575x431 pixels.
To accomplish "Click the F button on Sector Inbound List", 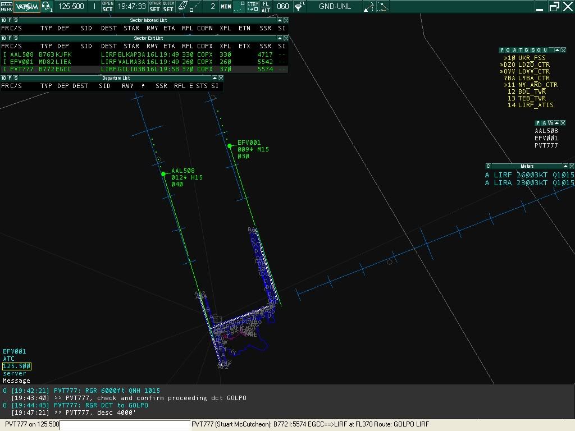I will coord(10,20).
